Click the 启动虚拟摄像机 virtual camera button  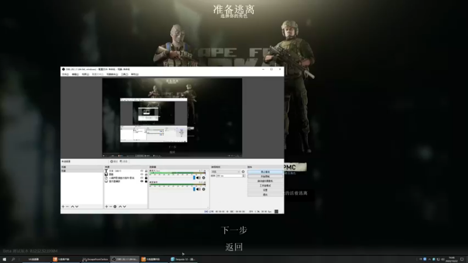(265, 181)
